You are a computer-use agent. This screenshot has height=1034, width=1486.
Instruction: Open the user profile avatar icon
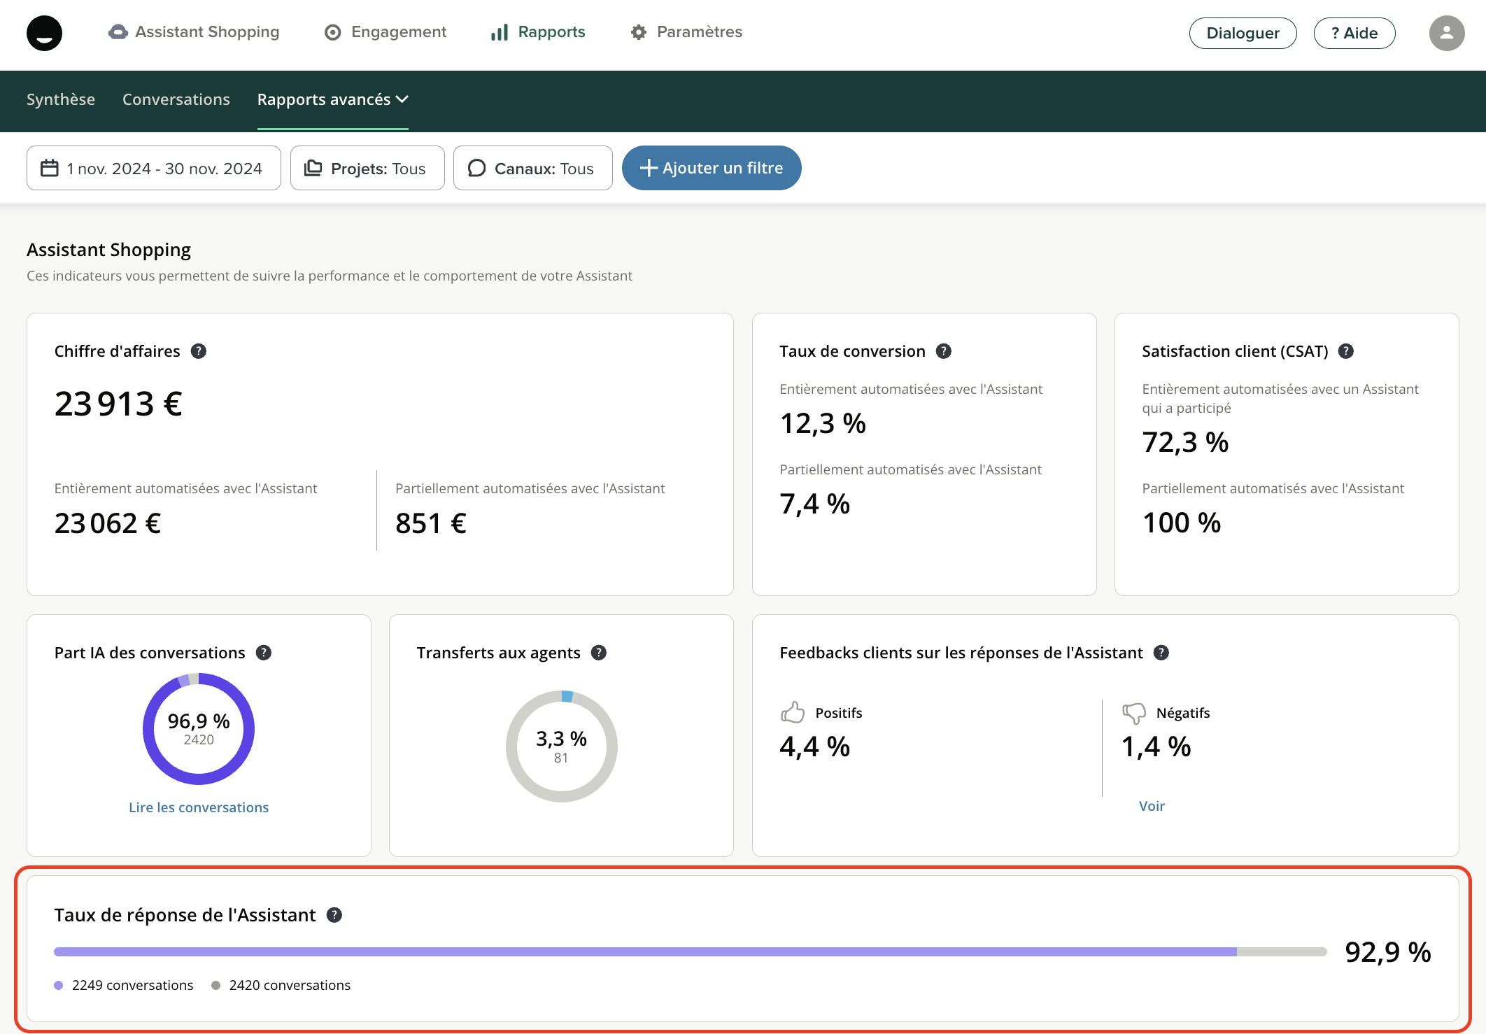(1446, 33)
